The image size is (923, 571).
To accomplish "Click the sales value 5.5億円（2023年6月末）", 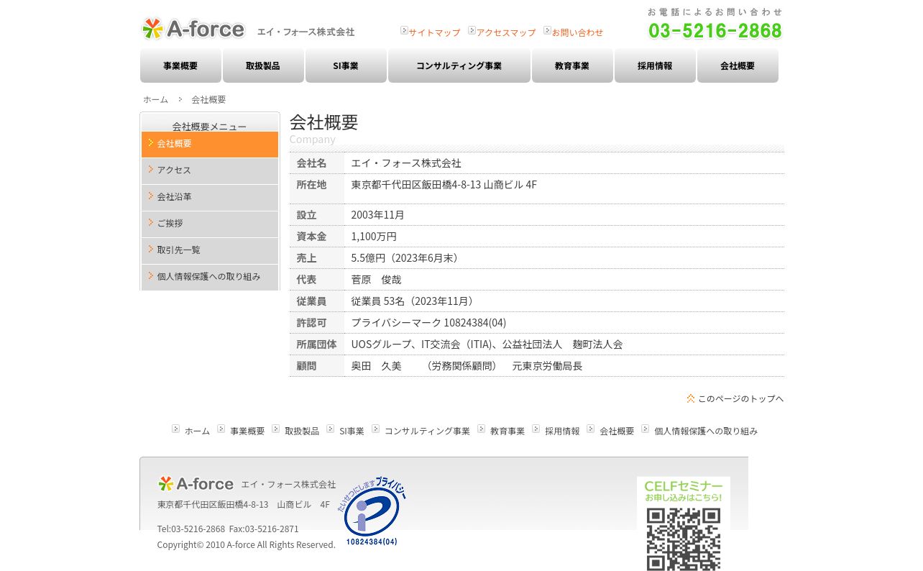I will 407,258.
